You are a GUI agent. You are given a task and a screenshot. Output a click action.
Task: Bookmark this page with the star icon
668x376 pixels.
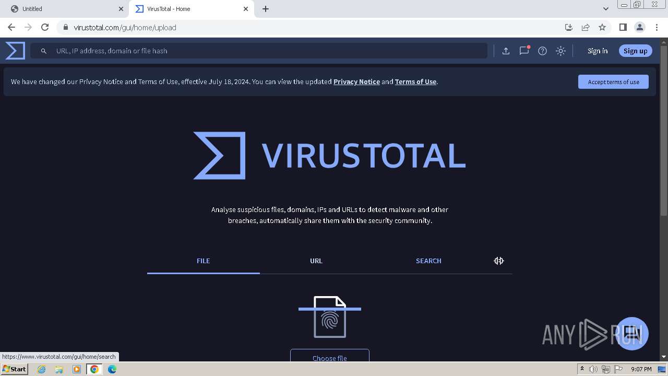tap(602, 27)
